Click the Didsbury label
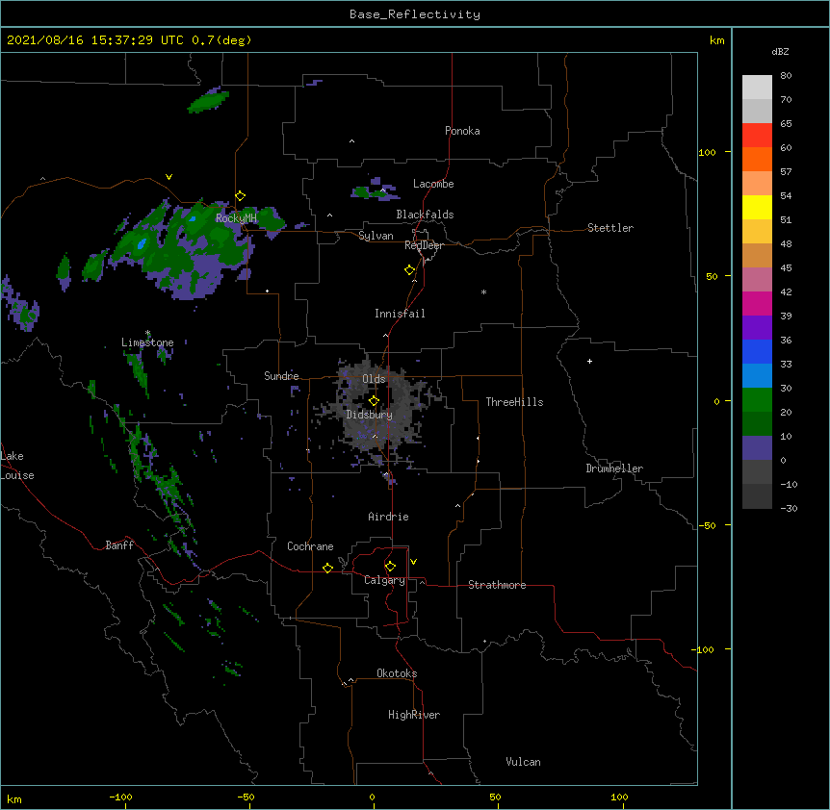The width and height of the screenshot is (830, 810). (369, 415)
